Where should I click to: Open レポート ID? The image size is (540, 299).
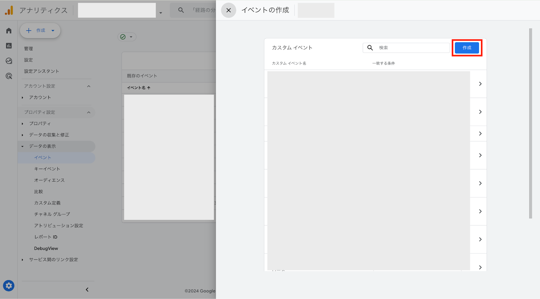click(46, 237)
